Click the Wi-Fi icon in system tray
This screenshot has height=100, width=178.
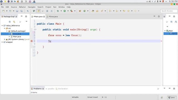click(x=160, y=1)
